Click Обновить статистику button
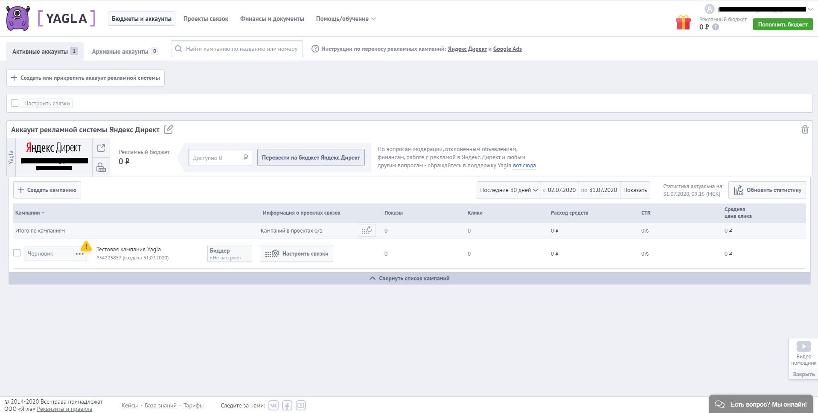The image size is (818, 413). (x=767, y=190)
